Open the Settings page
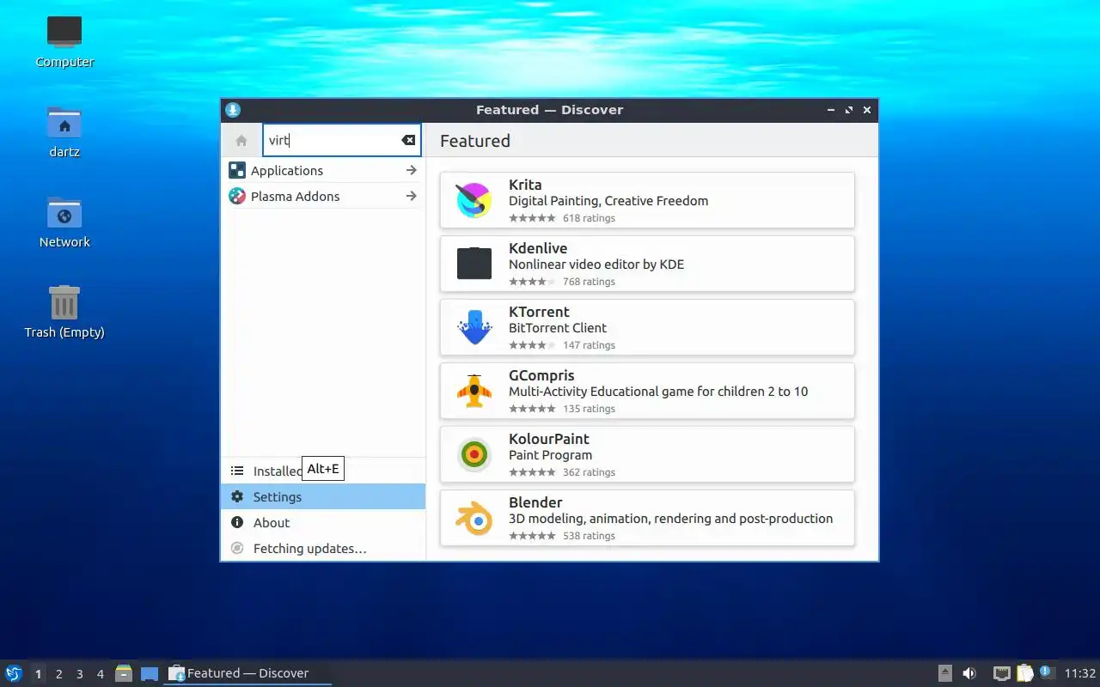This screenshot has height=687, width=1100. [x=323, y=496]
